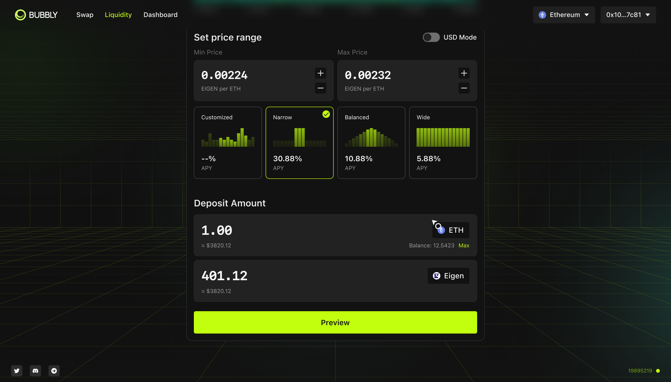
Task: Choose the Customized range preset card
Action: pyautogui.click(x=227, y=143)
